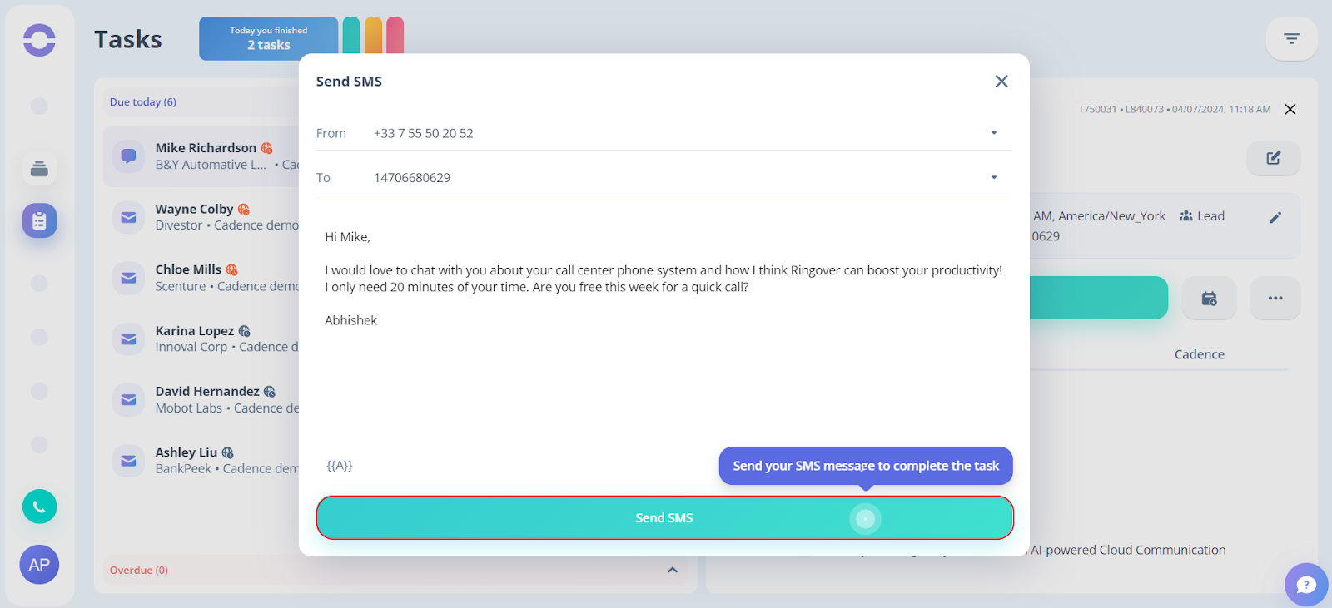Click globe icon next to Wayne Colby
This screenshot has height=608, width=1332.
click(243, 210)
